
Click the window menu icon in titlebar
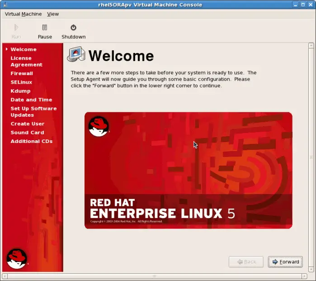click(5, 5)
